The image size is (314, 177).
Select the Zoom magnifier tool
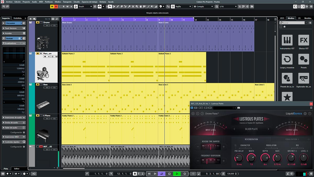click(x=137, y=6)
